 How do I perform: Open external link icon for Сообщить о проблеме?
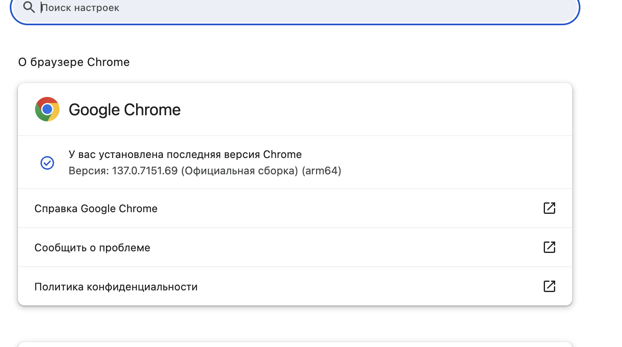(x=549, y=247)
